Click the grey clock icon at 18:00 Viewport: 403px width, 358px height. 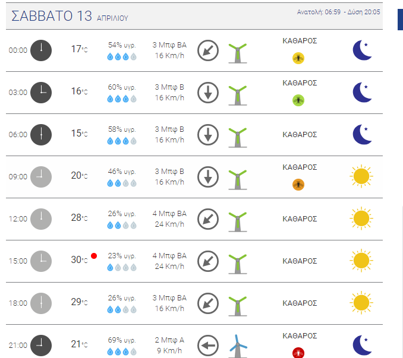pyautogui.click(x=41, y=303)
